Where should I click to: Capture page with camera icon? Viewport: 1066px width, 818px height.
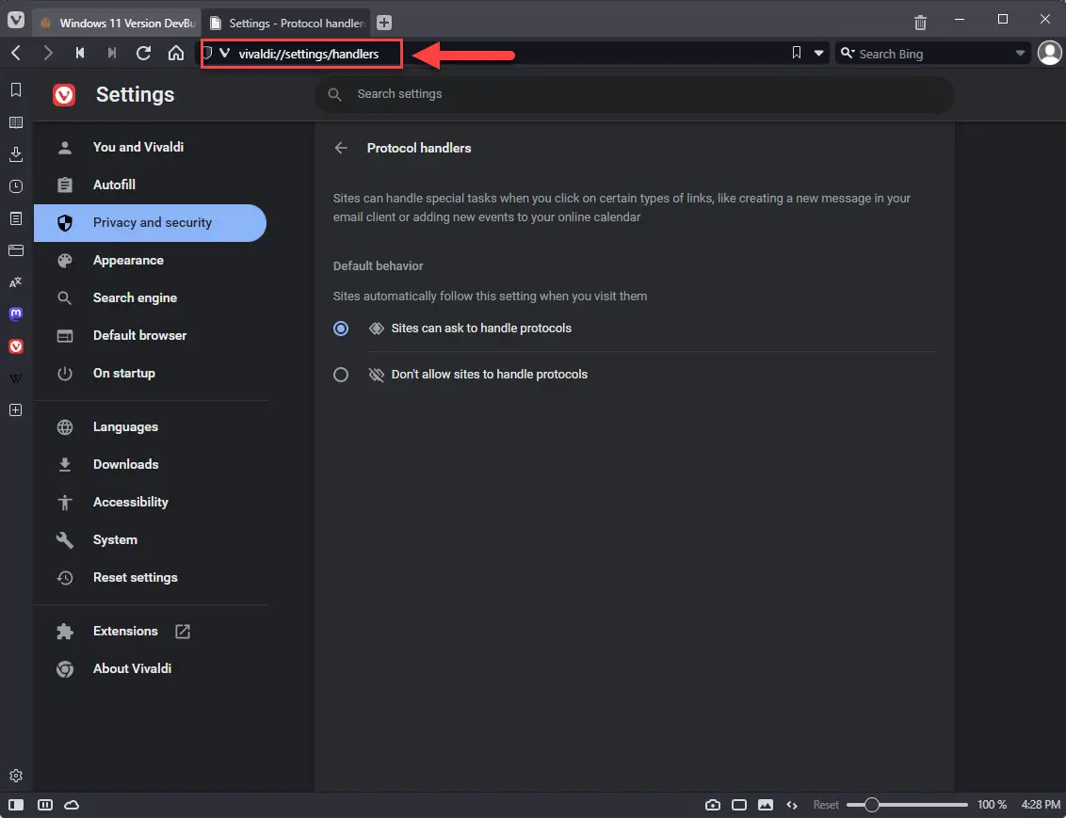[x=713, y=805]
